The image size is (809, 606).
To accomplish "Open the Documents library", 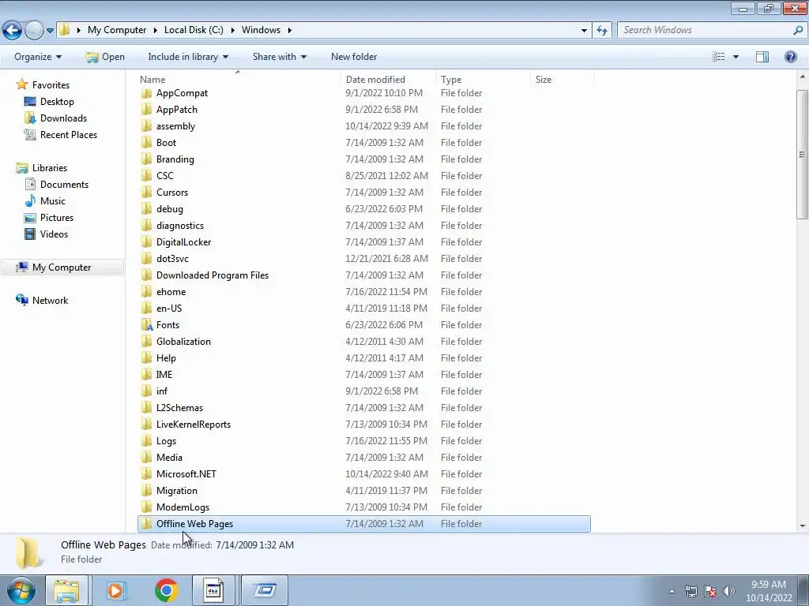I will [64, 185].
